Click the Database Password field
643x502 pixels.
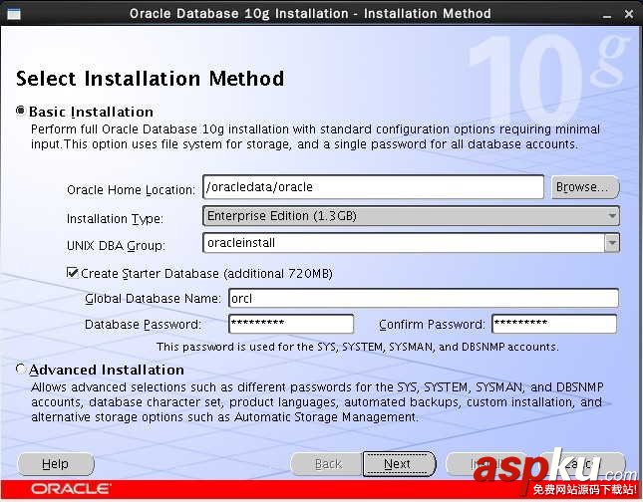[291, 324]
